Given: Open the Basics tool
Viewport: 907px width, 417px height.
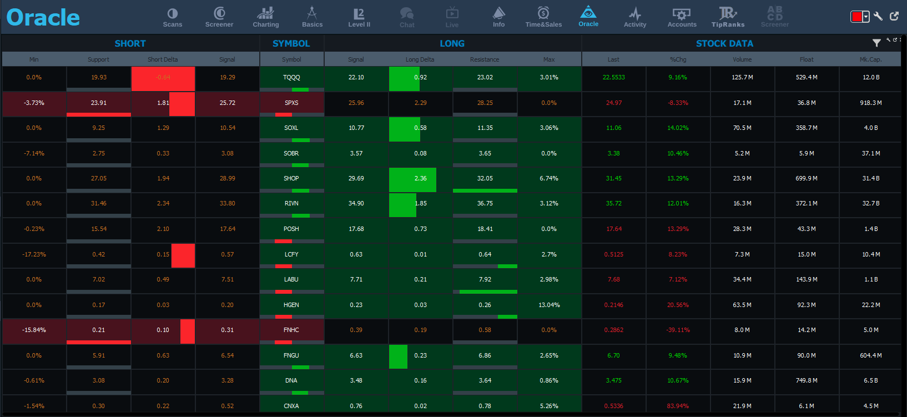Looking at the screenshot, I should point(312,17).
